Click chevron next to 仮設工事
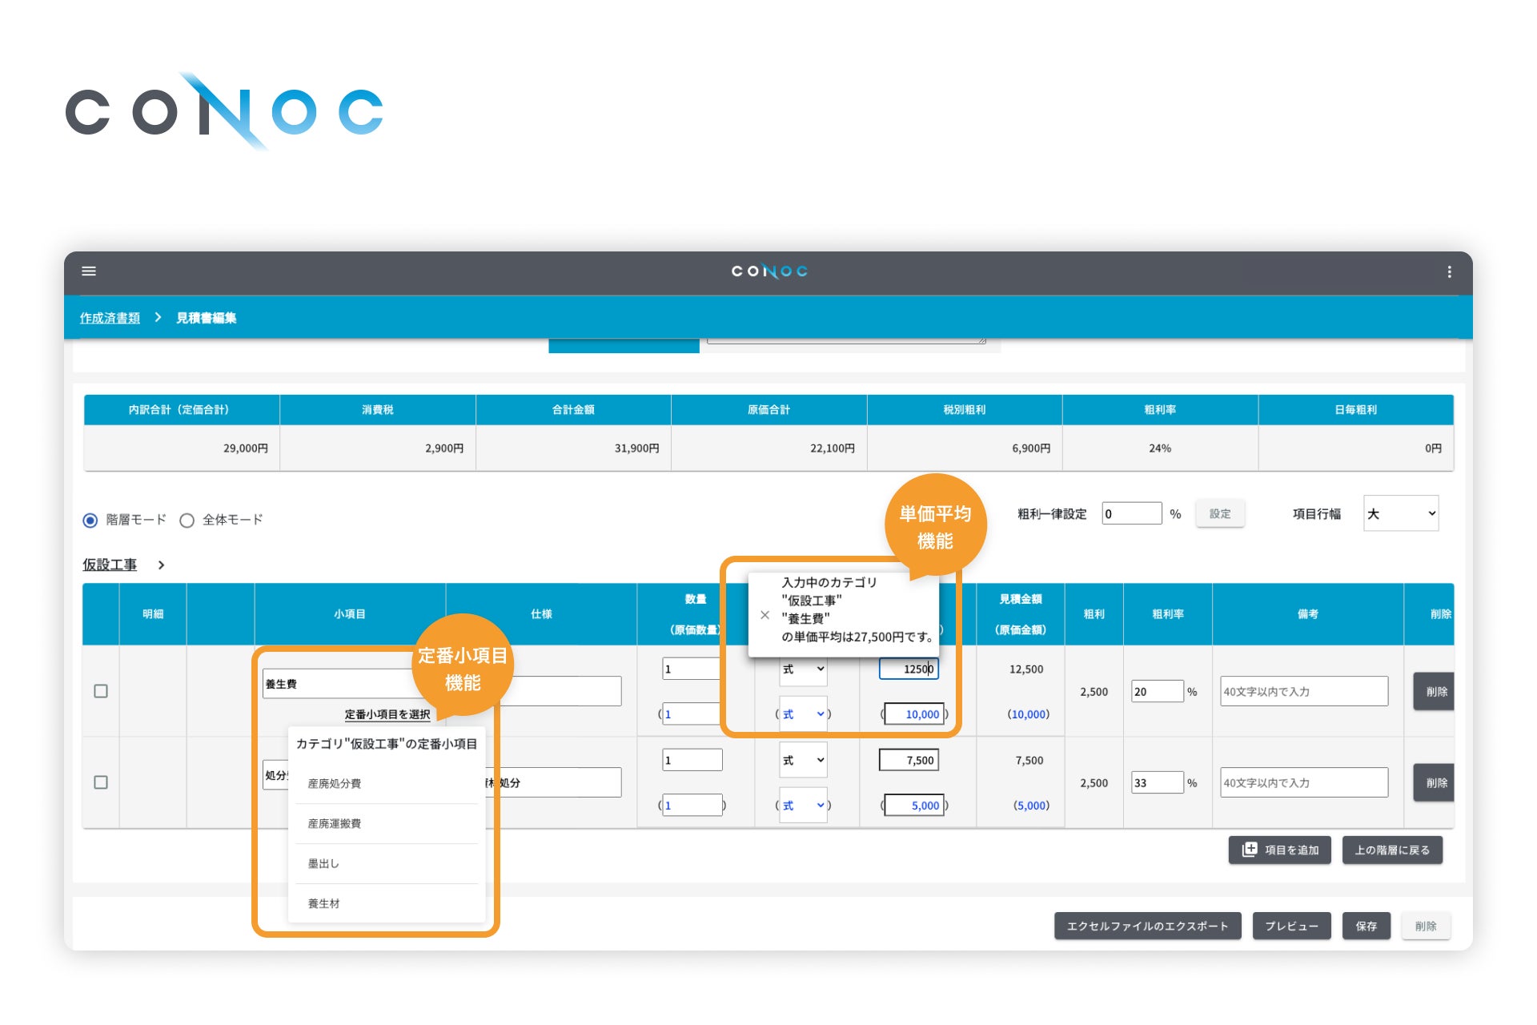The width and height of the screenshot is (1537, 1025). click(162, 565)
